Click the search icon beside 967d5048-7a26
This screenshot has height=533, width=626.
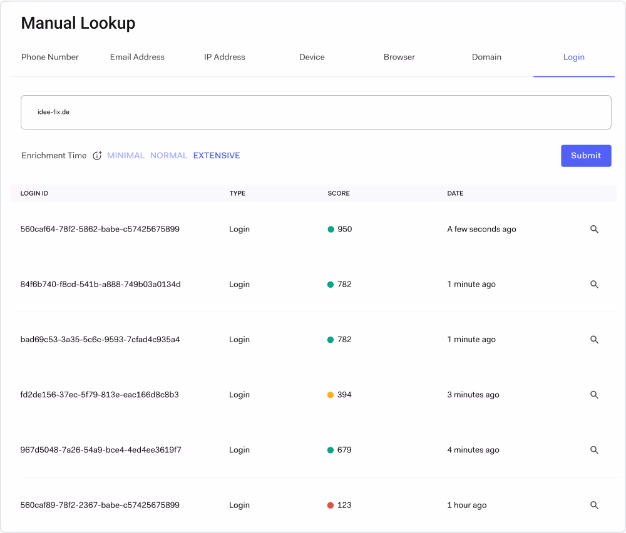point(594,450)
